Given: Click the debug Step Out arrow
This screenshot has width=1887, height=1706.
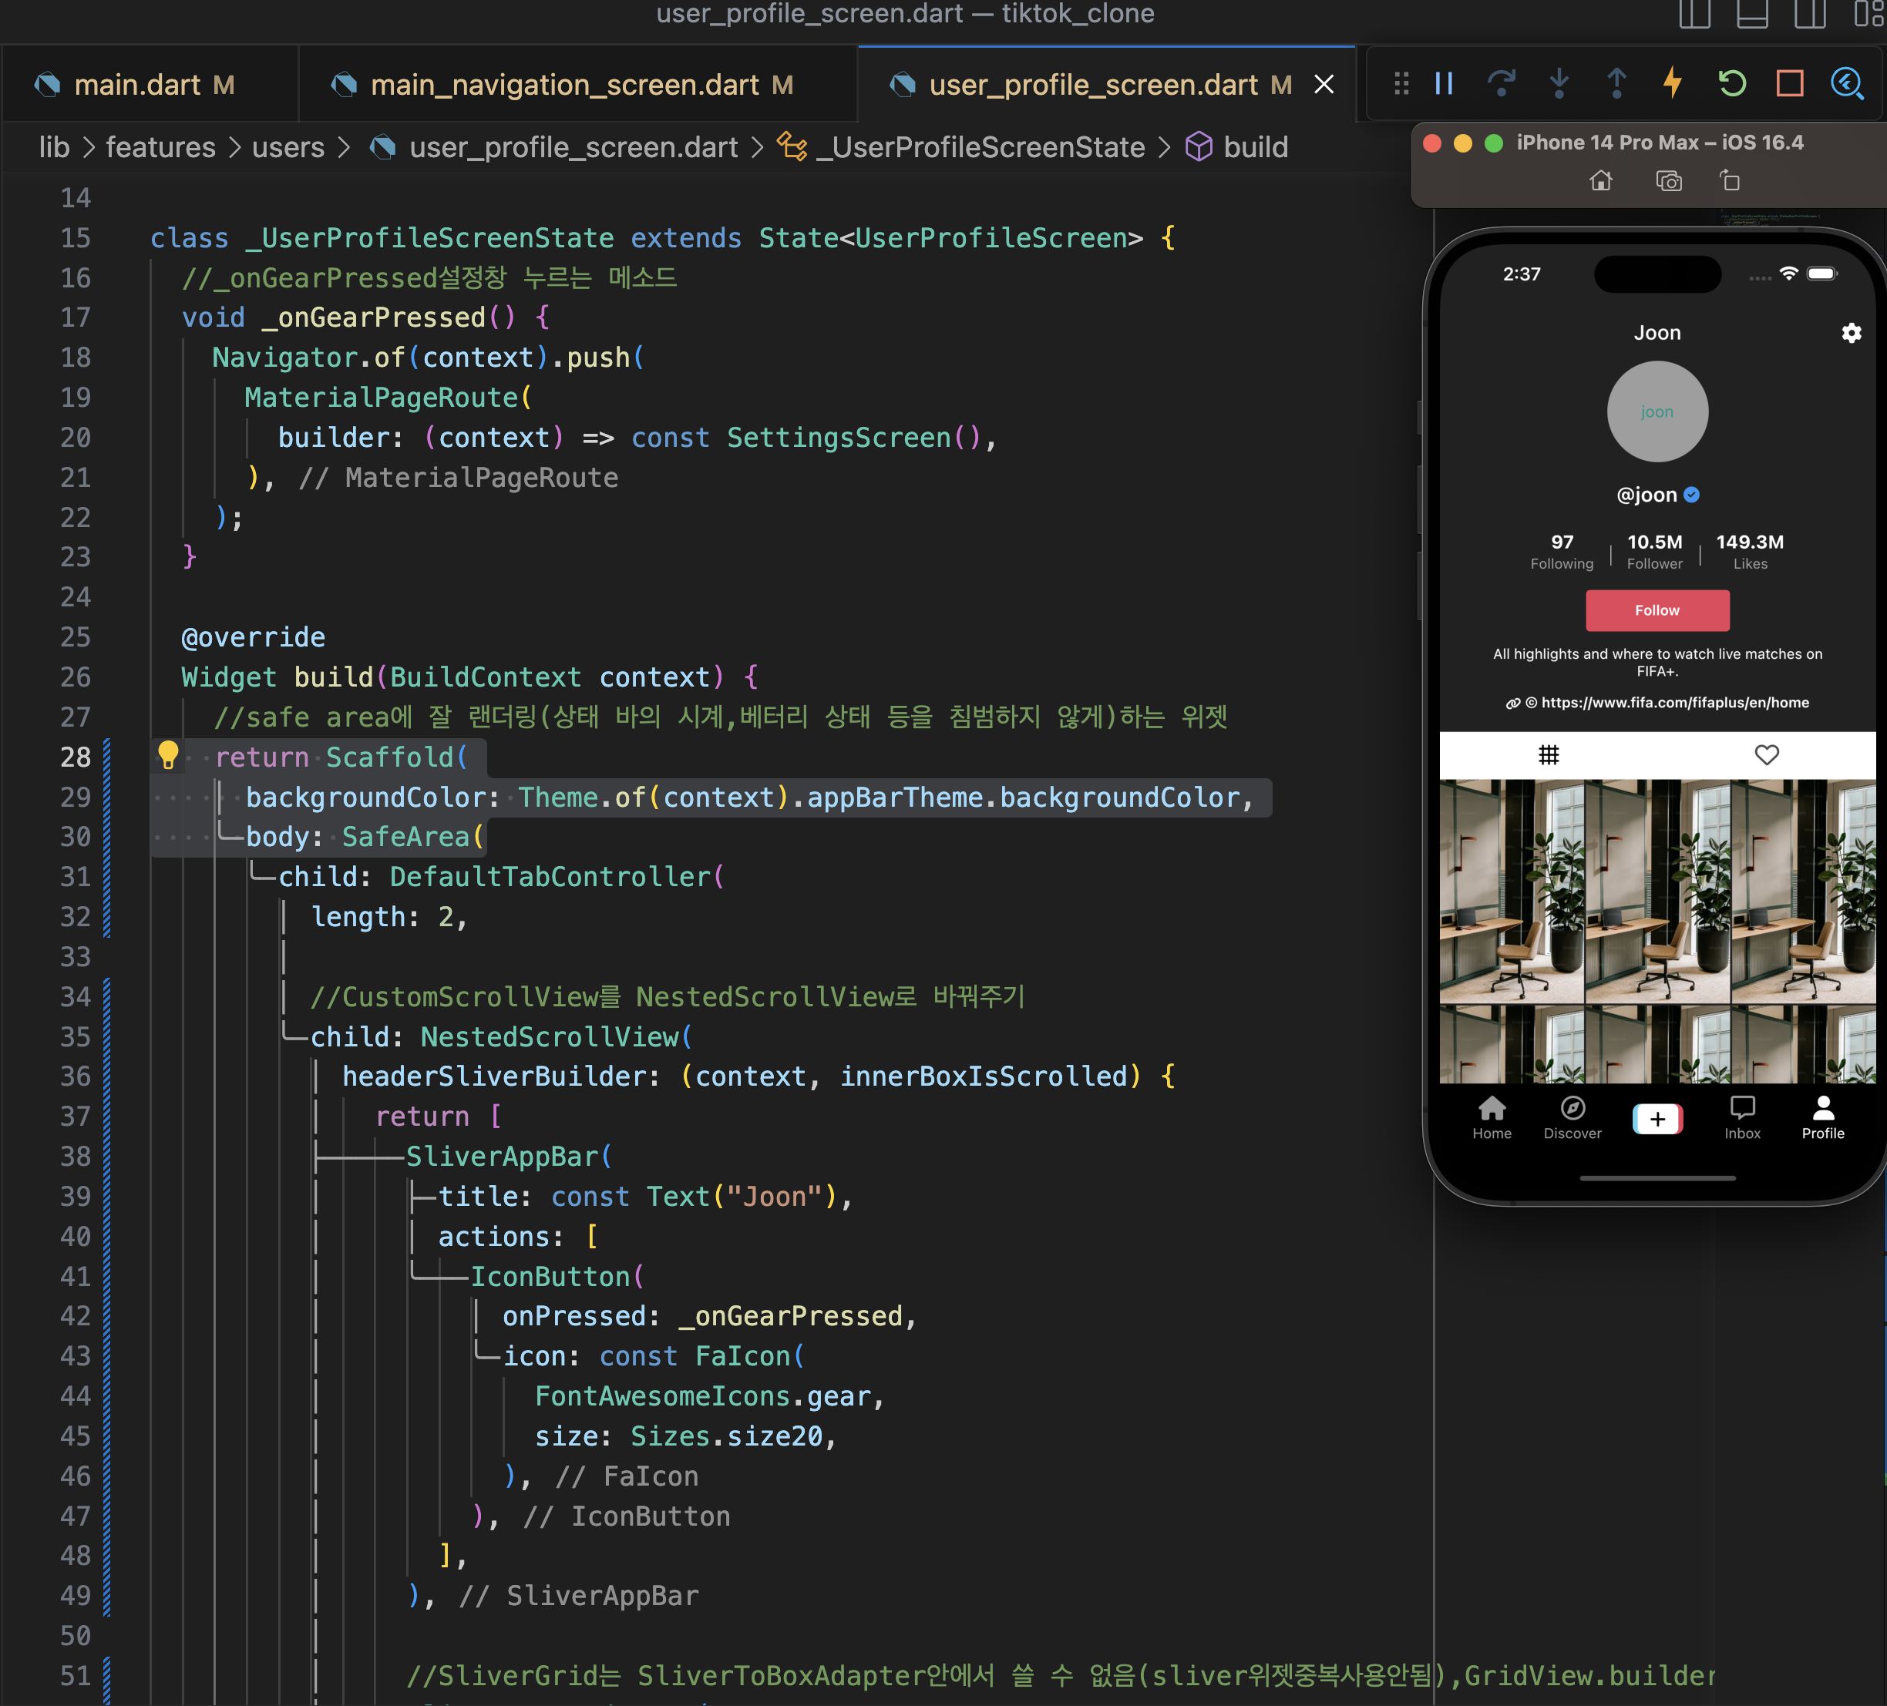Looking at the screenshot, I should pyautogui.click(x=1616, y=84).
